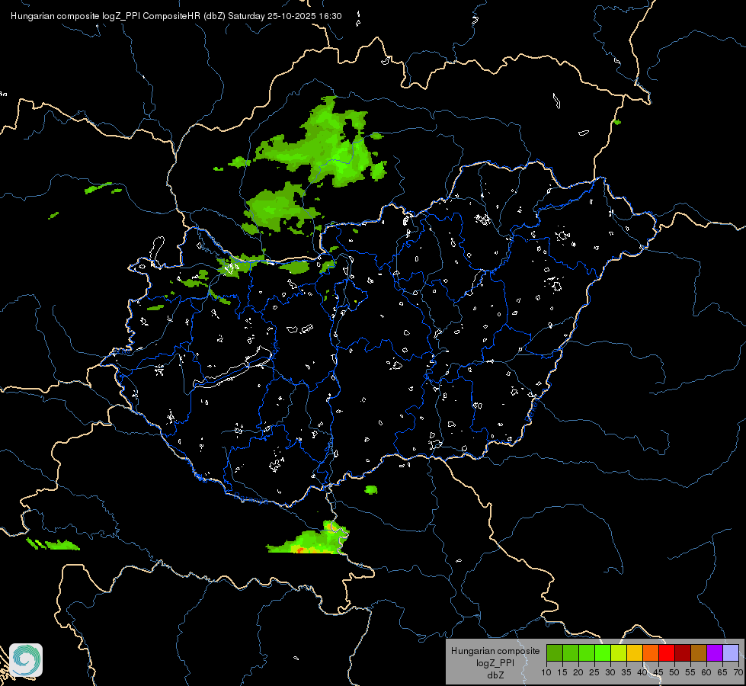746x686 pixels.
Task: Select the yellow-green 30-35 dBZ swatch
Action: point(619,653)
